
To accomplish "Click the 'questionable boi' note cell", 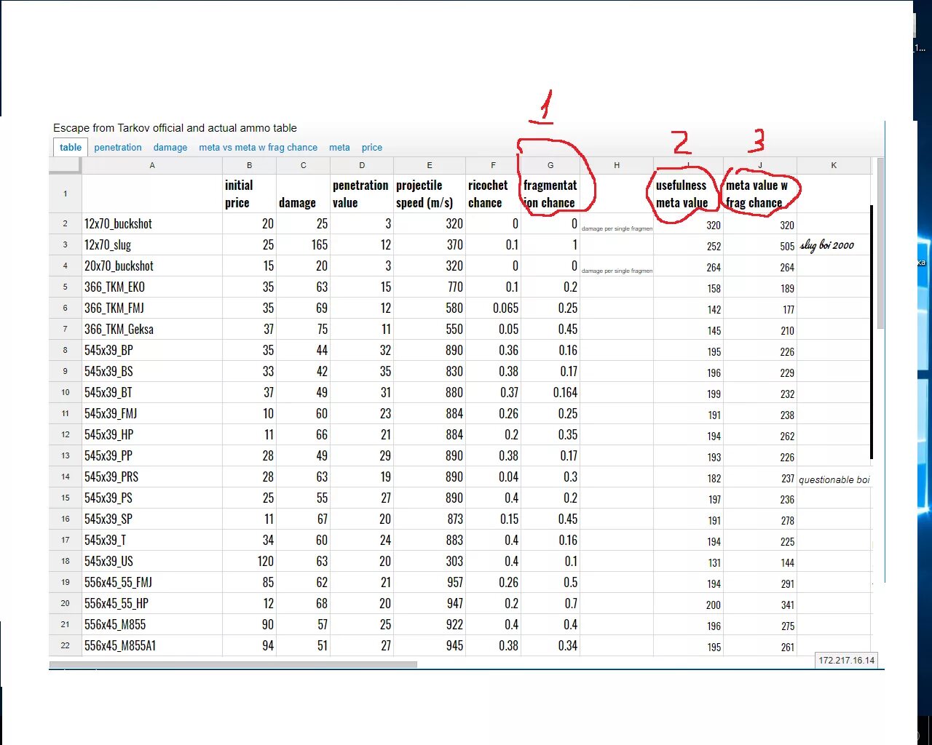I will (x=834, y=478).
